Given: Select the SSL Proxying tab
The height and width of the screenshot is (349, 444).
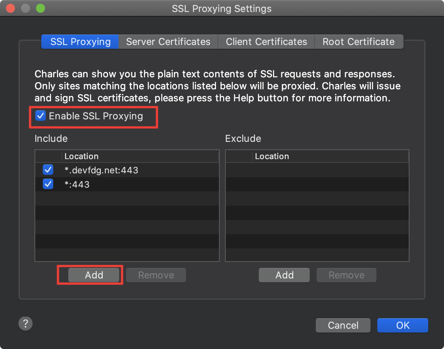Looking at the screenshot, I should [80, 42].
